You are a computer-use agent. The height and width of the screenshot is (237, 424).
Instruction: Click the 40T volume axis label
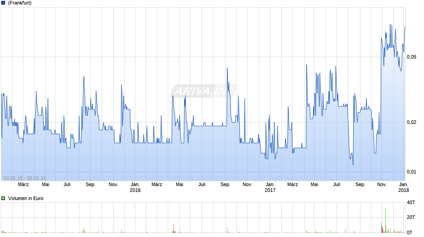pyautogui.click(x=411, y=202)
